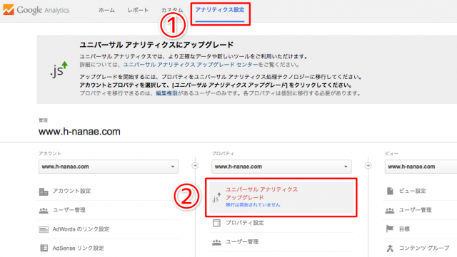Screen dimensions: 457x257
Task: Open アカウント設定
Action: click(71, 191)
